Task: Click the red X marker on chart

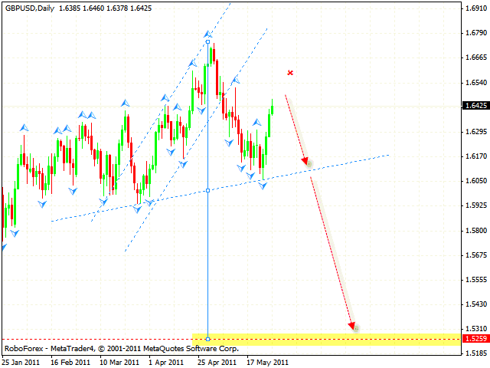Action: 290,73
